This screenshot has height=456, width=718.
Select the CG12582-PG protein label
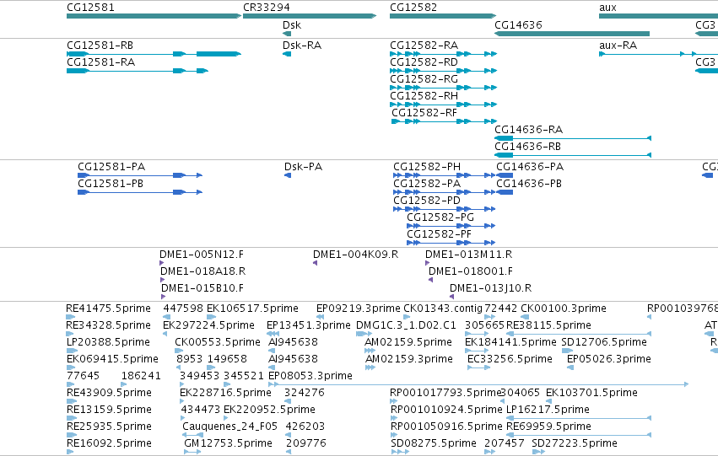[440, 217]
